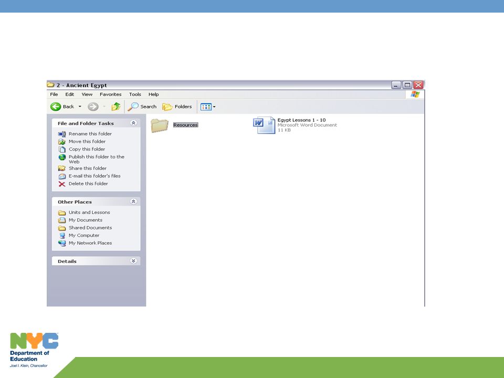Screen dimensions: 504x378
Task: Close the Ancient Egypt window
Action: [418, 85]
